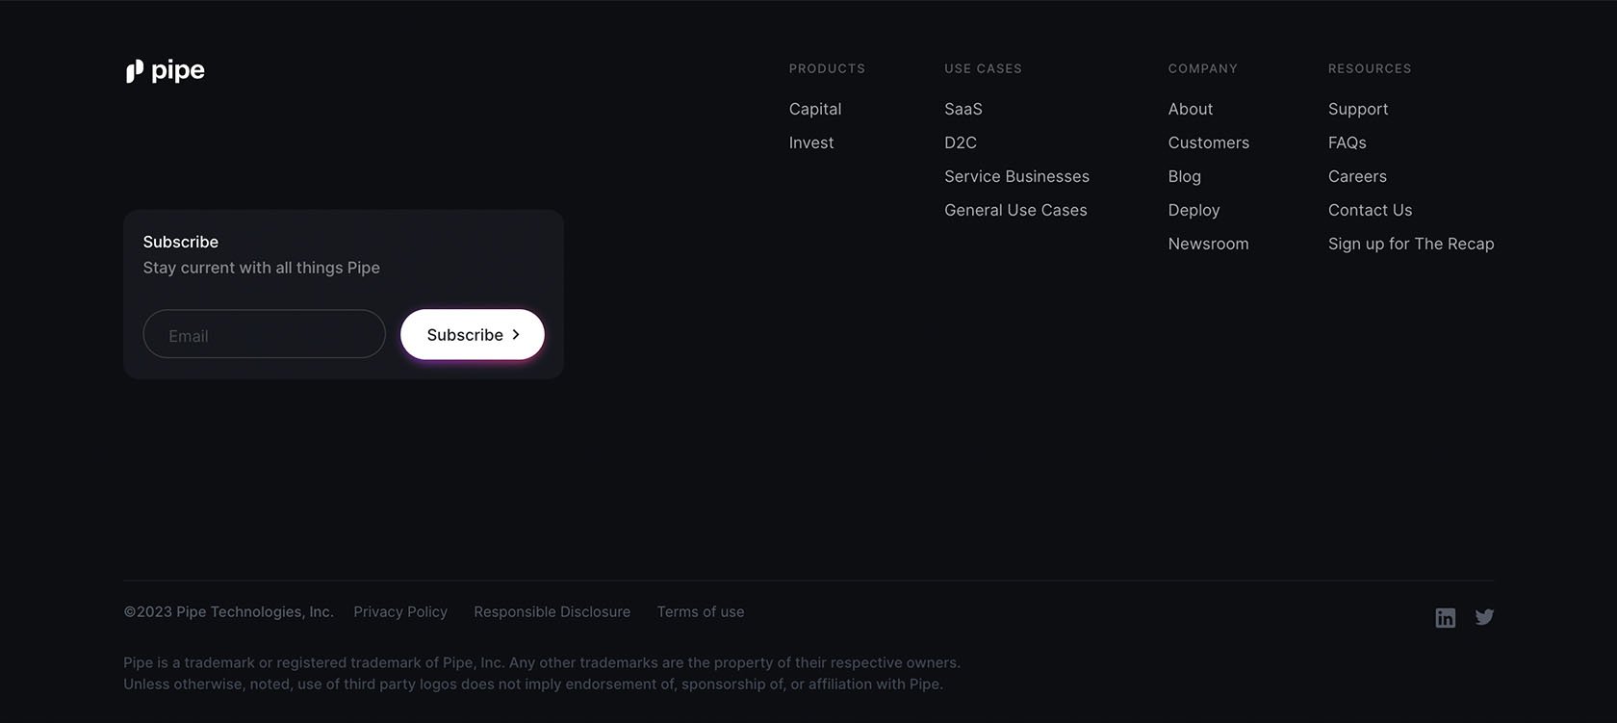Open the Newsroom link
Viewport: 1617px width, 723px height.
point(1209,244)
